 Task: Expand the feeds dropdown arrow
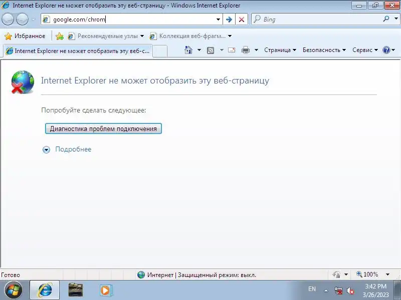click(222, 50)
